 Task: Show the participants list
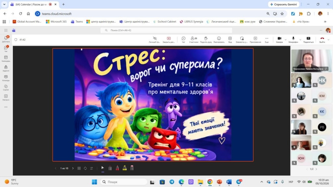(x=194, y=39)
